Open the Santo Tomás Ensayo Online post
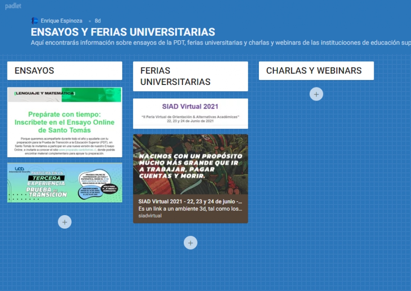411x291 pixels. pyautogui.click(x=65, y=122)
